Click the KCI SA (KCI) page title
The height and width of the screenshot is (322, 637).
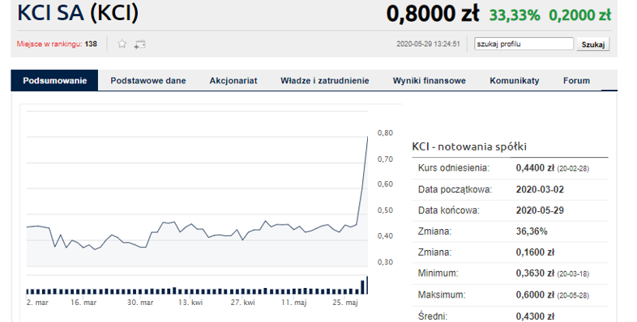(x=78, y=13)
